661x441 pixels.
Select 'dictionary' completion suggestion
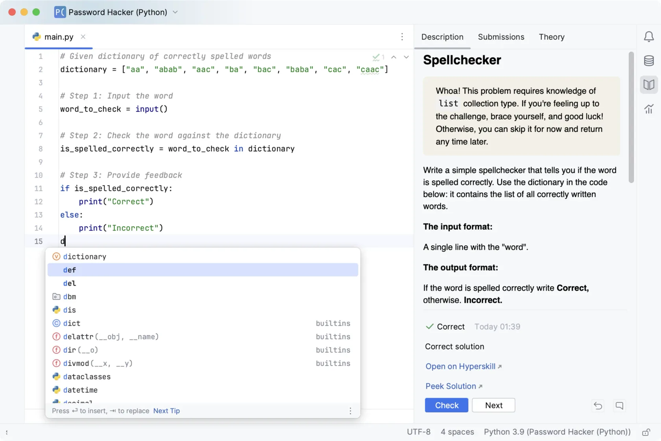(203, 256)
